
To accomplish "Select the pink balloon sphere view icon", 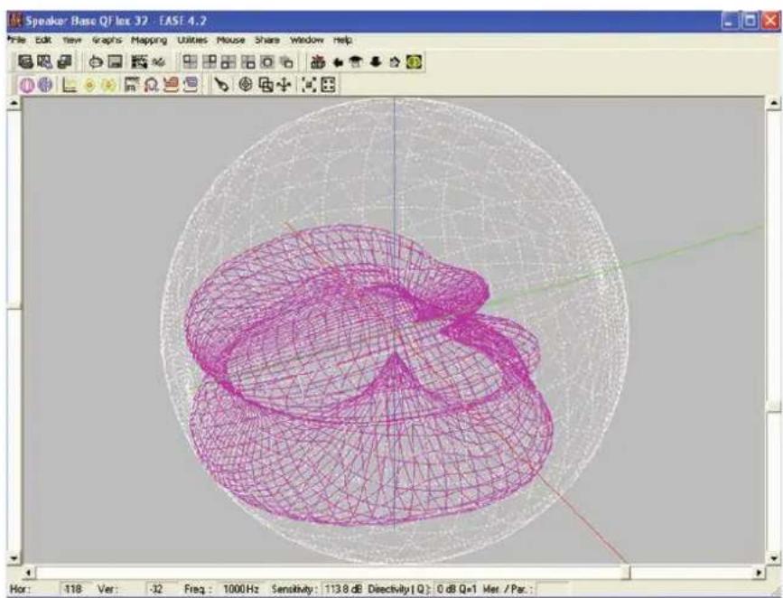I will click(27, 85).
